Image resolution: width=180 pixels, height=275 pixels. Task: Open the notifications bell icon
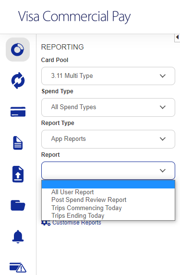coord(18,237)
